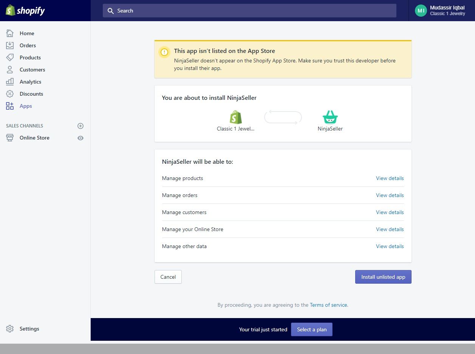Click the Products tag icon
The width and height of the screenshot is (475, 354).
10,57
